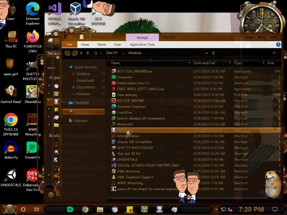Go back with Explorer's back arrow
The image size is (287, 215).
(67, 53)
